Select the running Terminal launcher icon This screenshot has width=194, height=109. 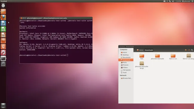tap(3, 58)
